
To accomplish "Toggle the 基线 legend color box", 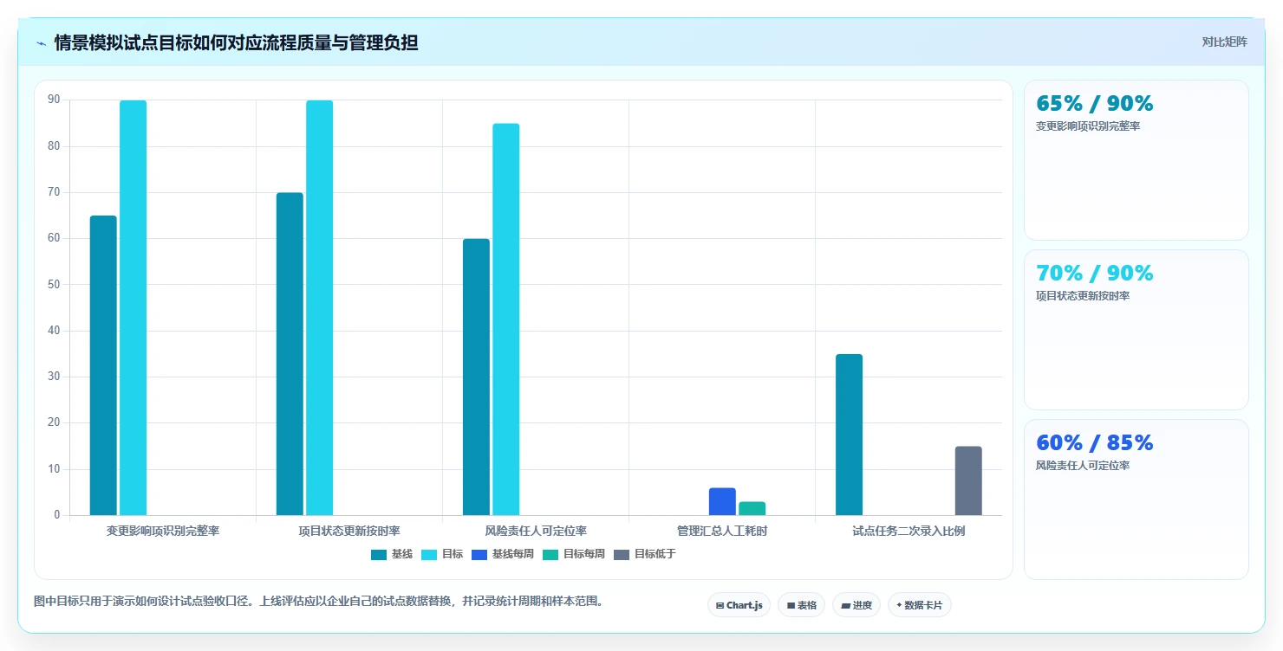I will (380, 554).
